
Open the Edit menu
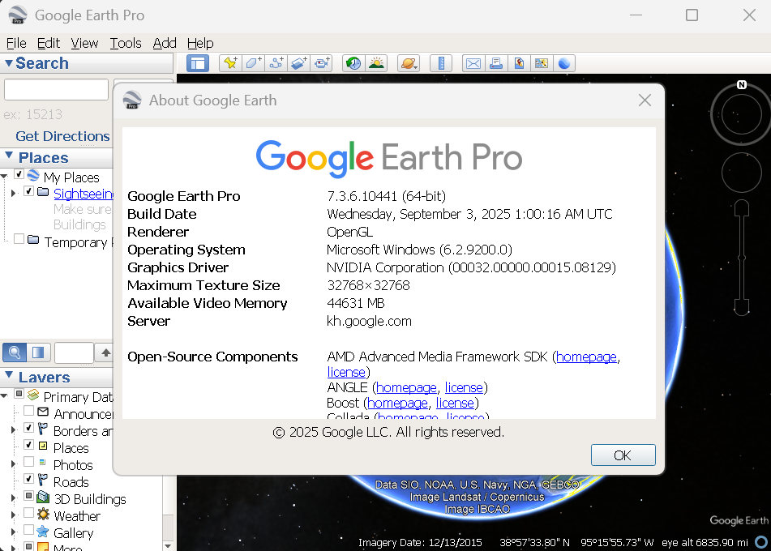click(x=48, y=43)
